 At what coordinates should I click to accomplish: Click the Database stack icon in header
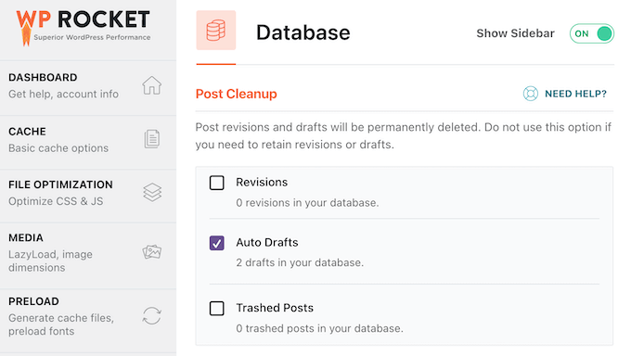coord(216,31)
